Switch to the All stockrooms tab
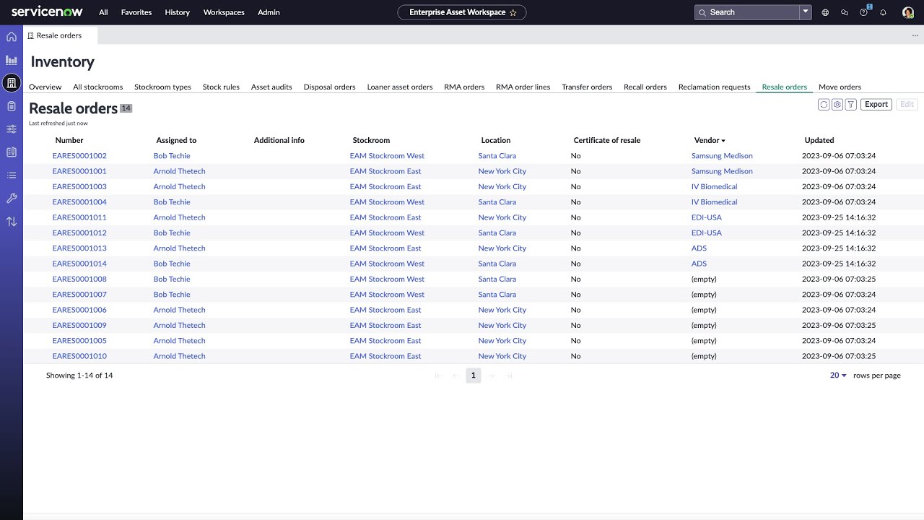The height and width of the screenshot is (520, 924). click(98, 87)
